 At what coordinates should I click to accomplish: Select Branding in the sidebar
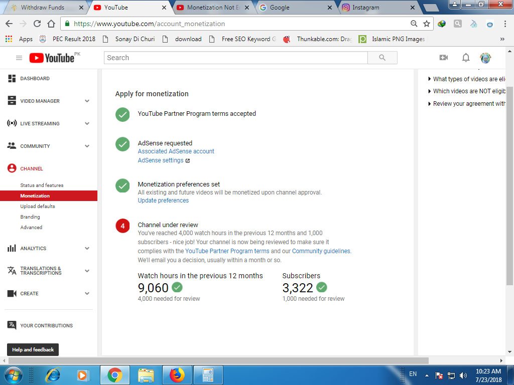(x=30, y=217)
